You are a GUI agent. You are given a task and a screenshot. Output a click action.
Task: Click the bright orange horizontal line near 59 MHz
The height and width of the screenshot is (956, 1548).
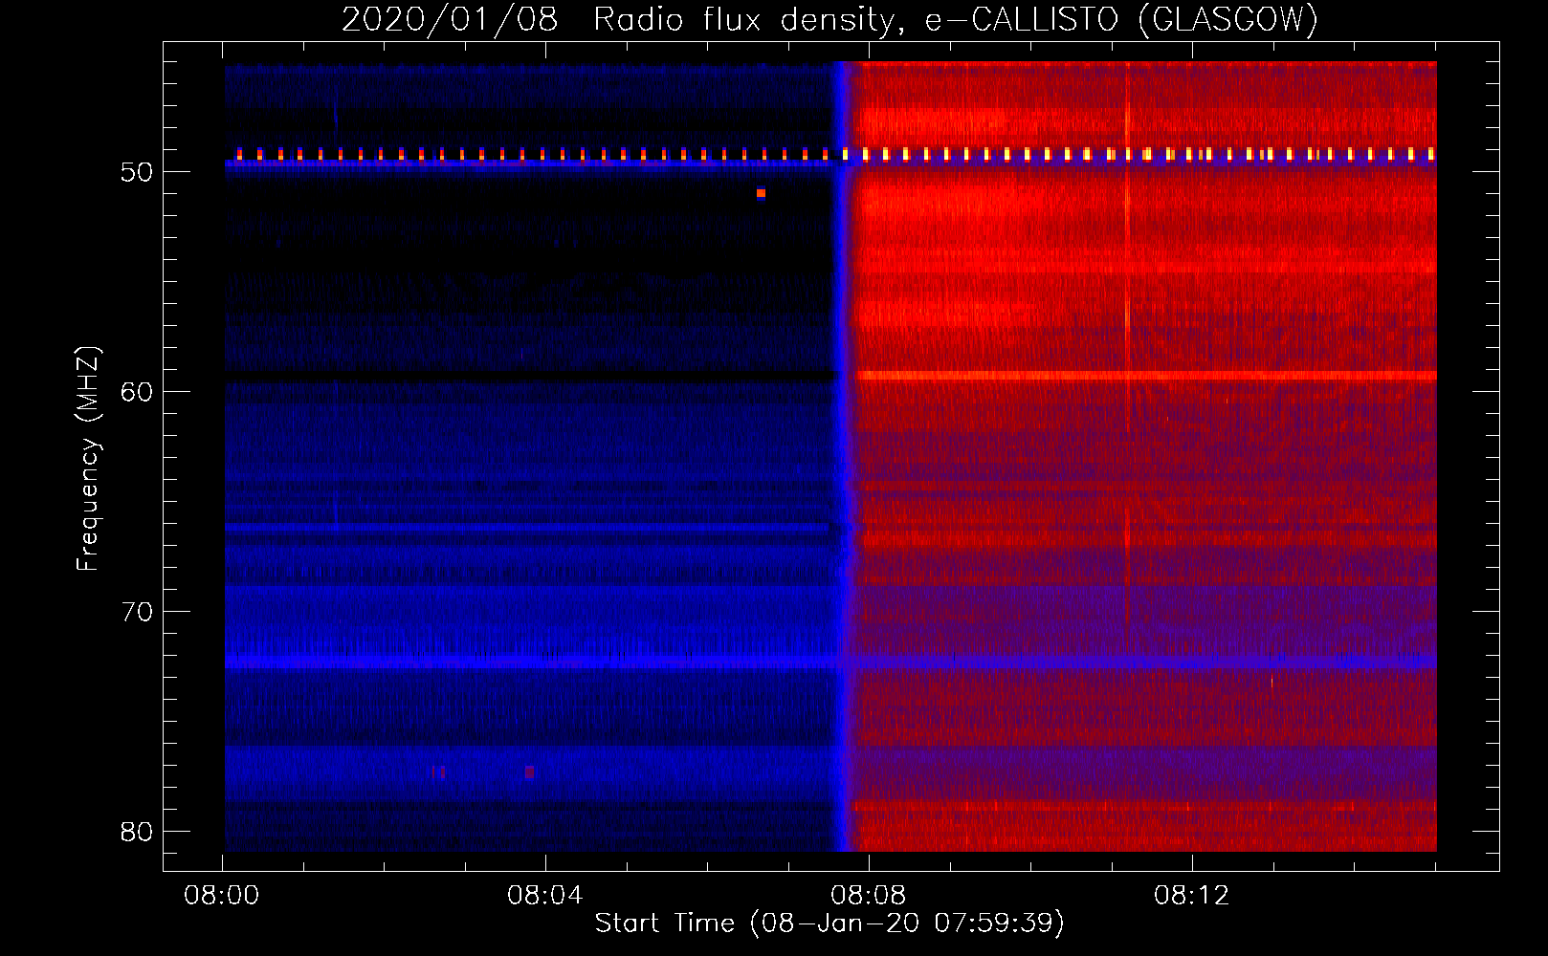click(1146, 376)
